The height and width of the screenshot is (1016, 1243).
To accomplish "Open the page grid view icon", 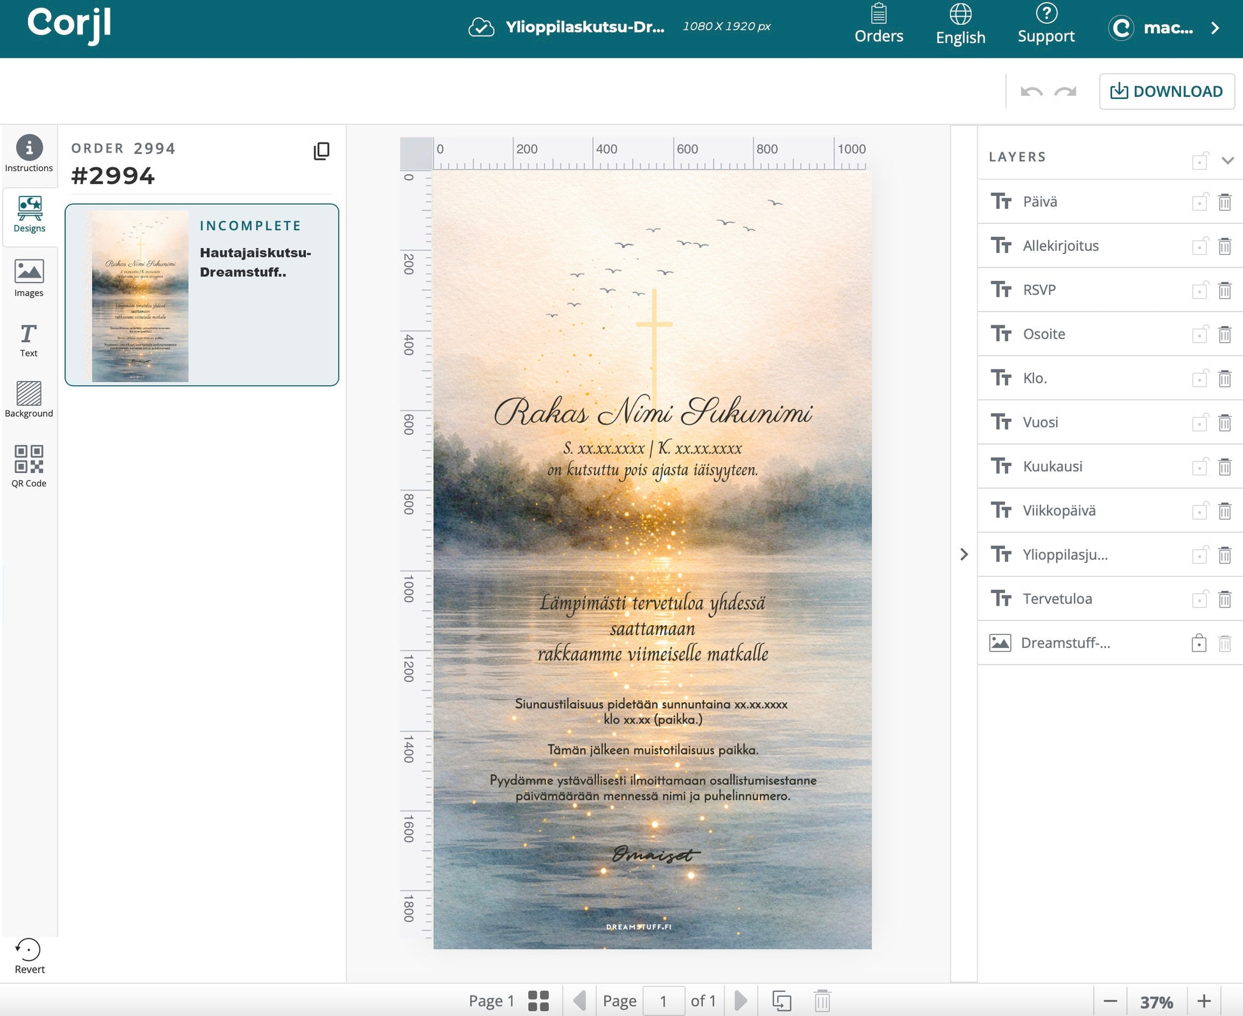I will point(538,1001).
